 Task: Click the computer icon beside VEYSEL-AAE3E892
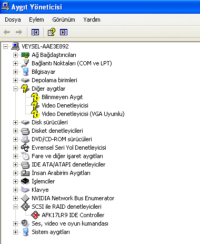tap(15, 46)
